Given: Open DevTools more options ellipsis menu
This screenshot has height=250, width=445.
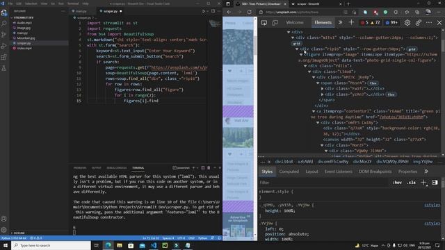Looking at the screenshot, I should coord(429,23).
